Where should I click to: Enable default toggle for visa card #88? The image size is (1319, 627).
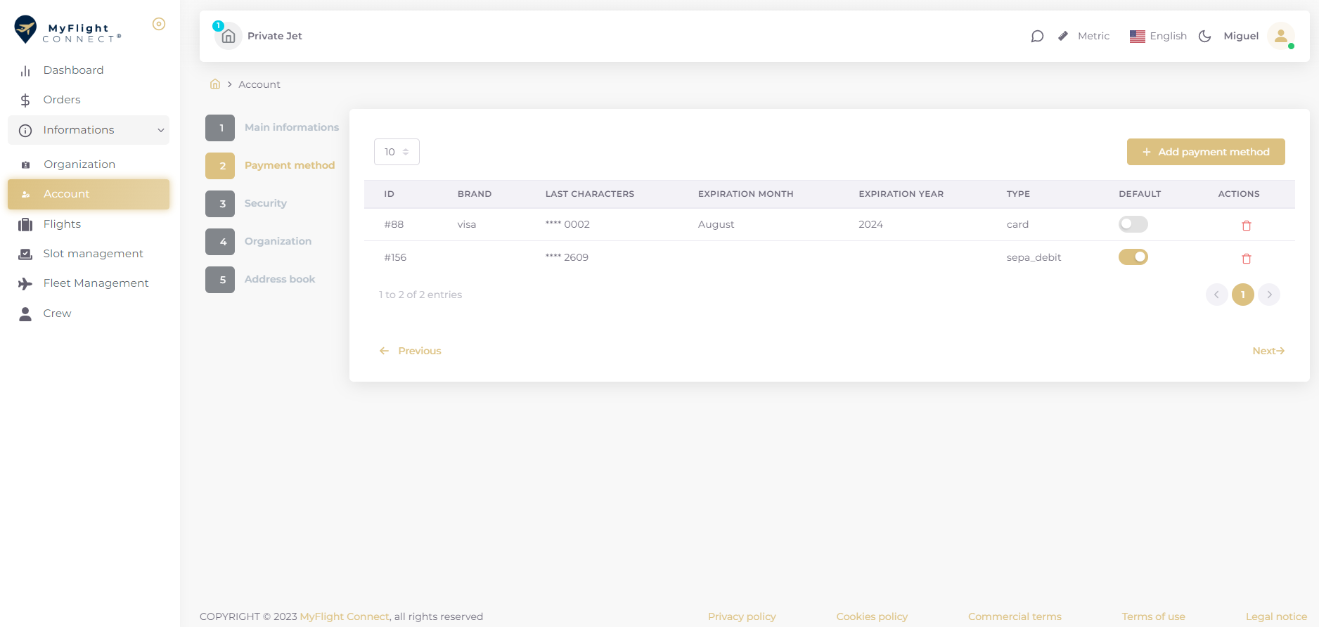[1133, 224]
